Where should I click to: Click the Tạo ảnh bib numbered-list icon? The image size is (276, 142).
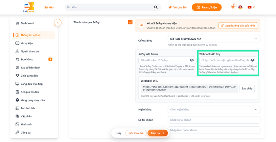[17, 108]
